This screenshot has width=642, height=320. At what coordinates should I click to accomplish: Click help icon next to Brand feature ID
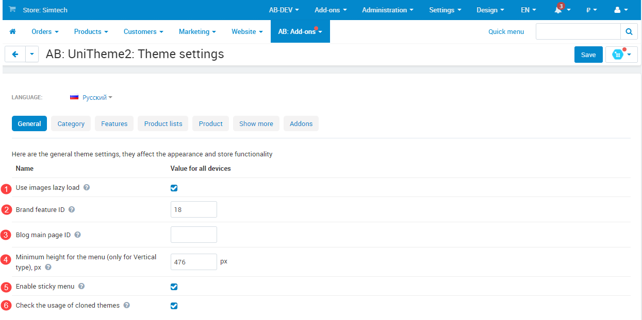72,209
